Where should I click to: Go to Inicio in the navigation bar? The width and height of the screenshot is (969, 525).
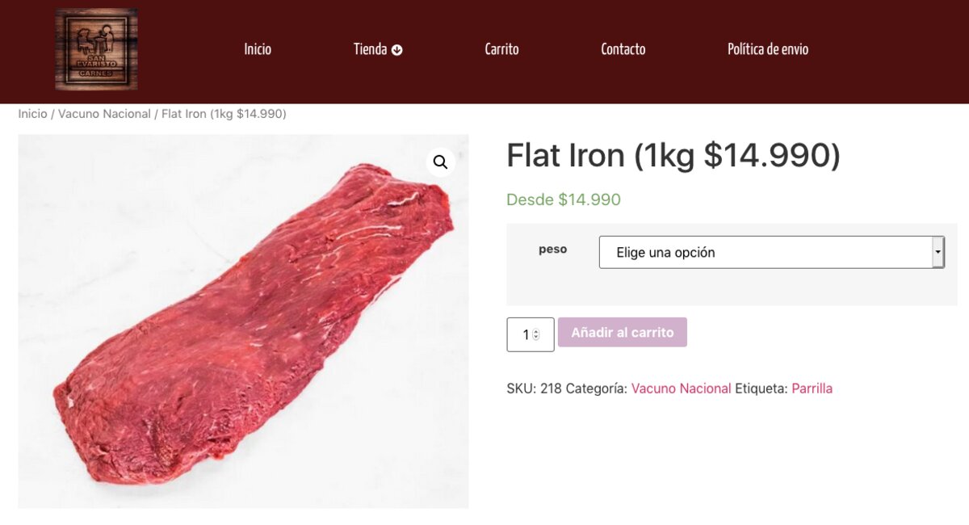click(258, 49)
